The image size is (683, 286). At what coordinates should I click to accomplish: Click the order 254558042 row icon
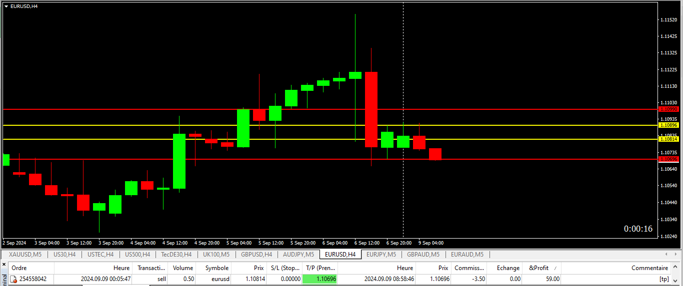click(x=13, y=279)
